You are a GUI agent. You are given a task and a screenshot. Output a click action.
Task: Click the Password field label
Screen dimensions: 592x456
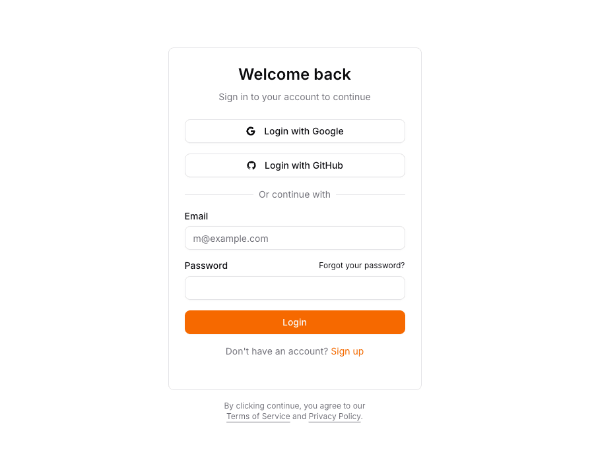click(206, 266)
